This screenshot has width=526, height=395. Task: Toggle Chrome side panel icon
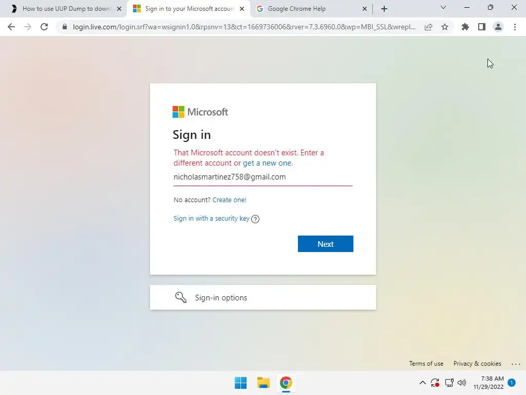tap(482, 27)
